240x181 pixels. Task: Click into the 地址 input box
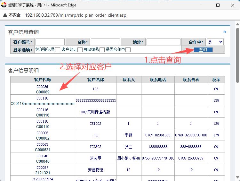pyautogui.click(x=163, y=42)
